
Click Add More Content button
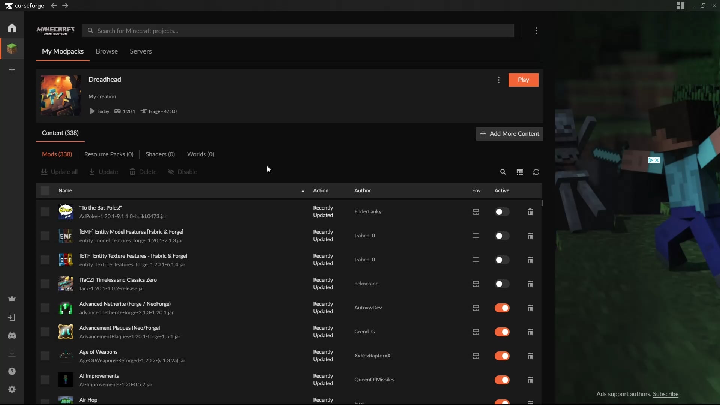(x=509, y=134)
